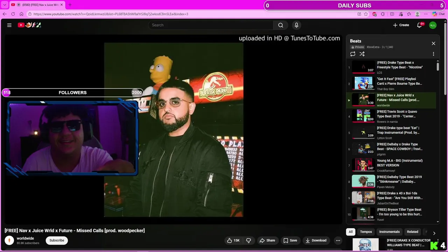The image size is (448, 252).
Task: Play Drake Type Beat "Nicotine" from playlist
Action: pos(391,67)
